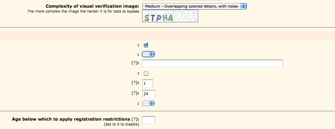Click the STPHA verification preview image
335x129 pixels.
click(x=170, y=16)
